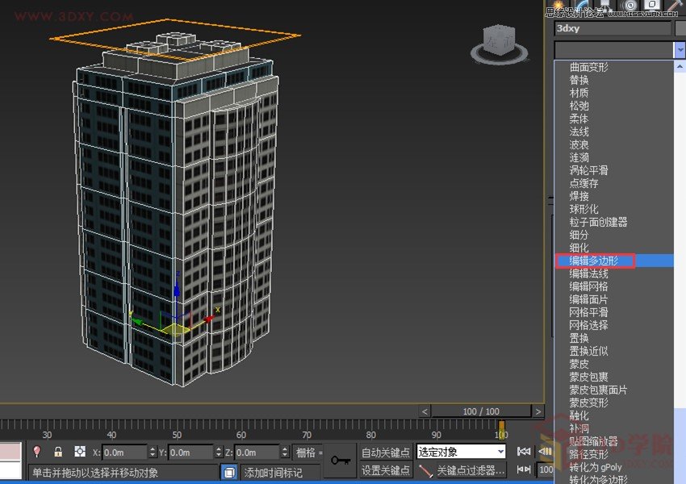
Task: Open the Motion command panel tab
Action: 630,6
